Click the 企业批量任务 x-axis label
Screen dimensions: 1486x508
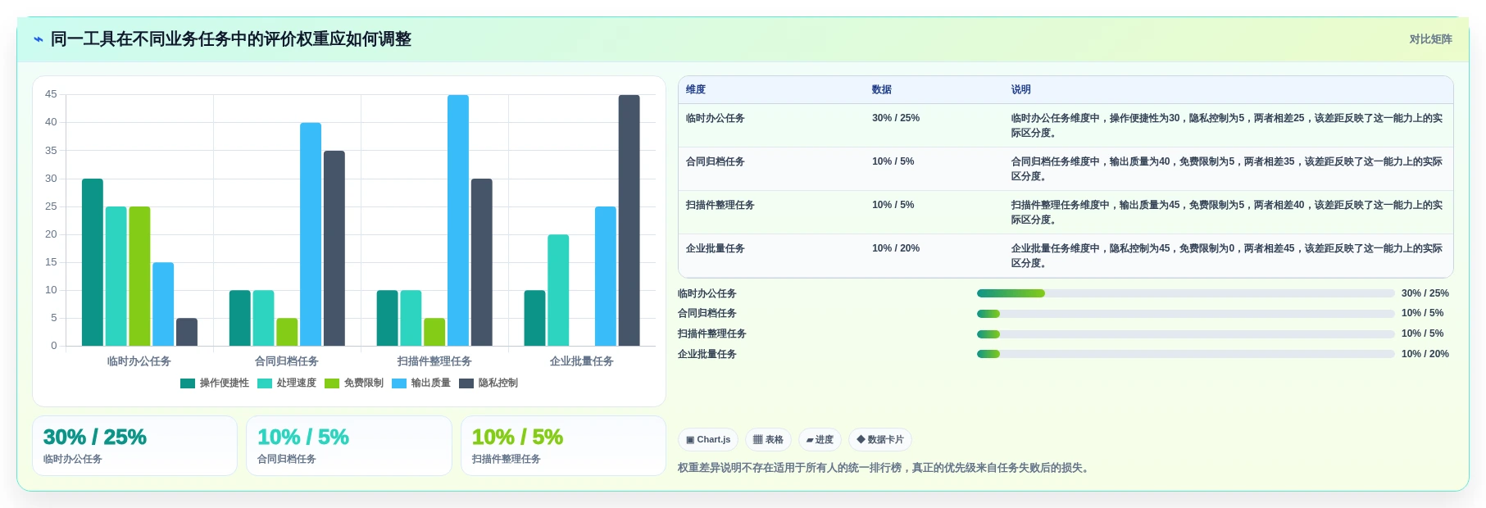coord(582,361)
